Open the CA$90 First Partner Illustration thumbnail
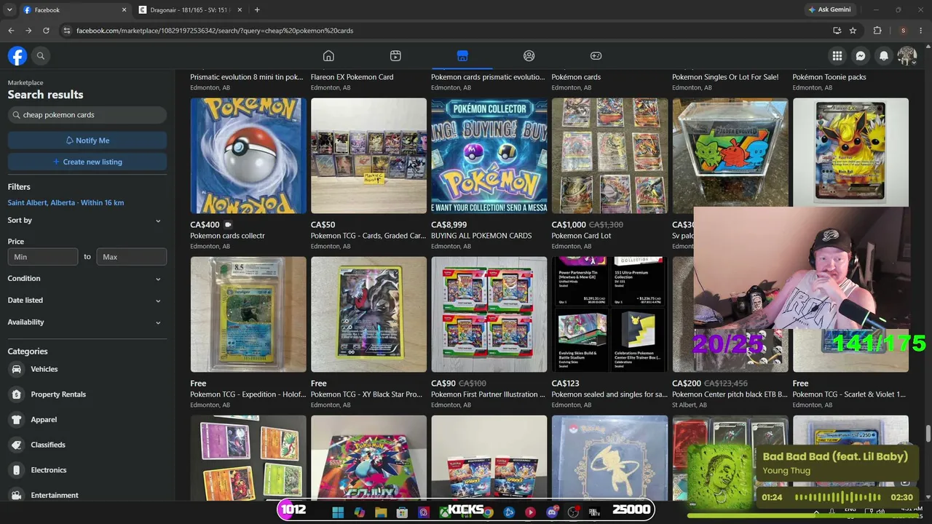This screenshot has width=932, height=524. click(489, 314)
